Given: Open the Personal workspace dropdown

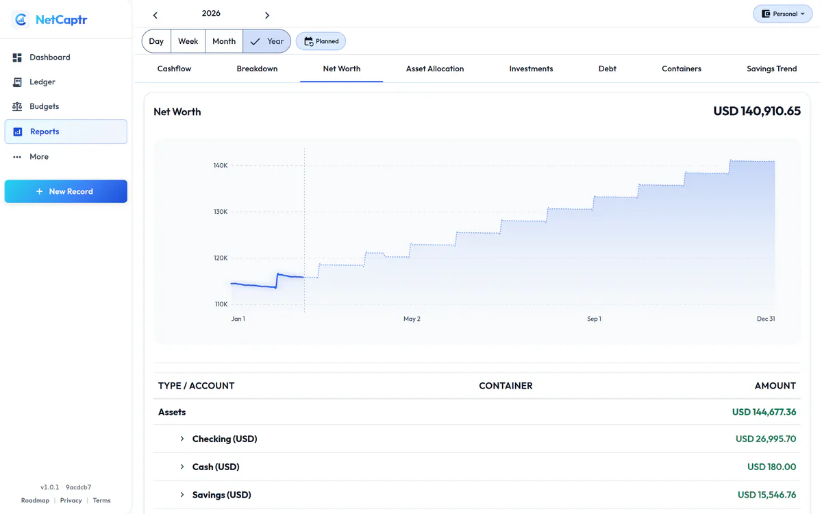Looking at the screenshot, I should tap(782, 14).
